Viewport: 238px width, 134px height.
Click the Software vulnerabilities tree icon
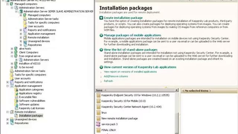click(16, 101)
